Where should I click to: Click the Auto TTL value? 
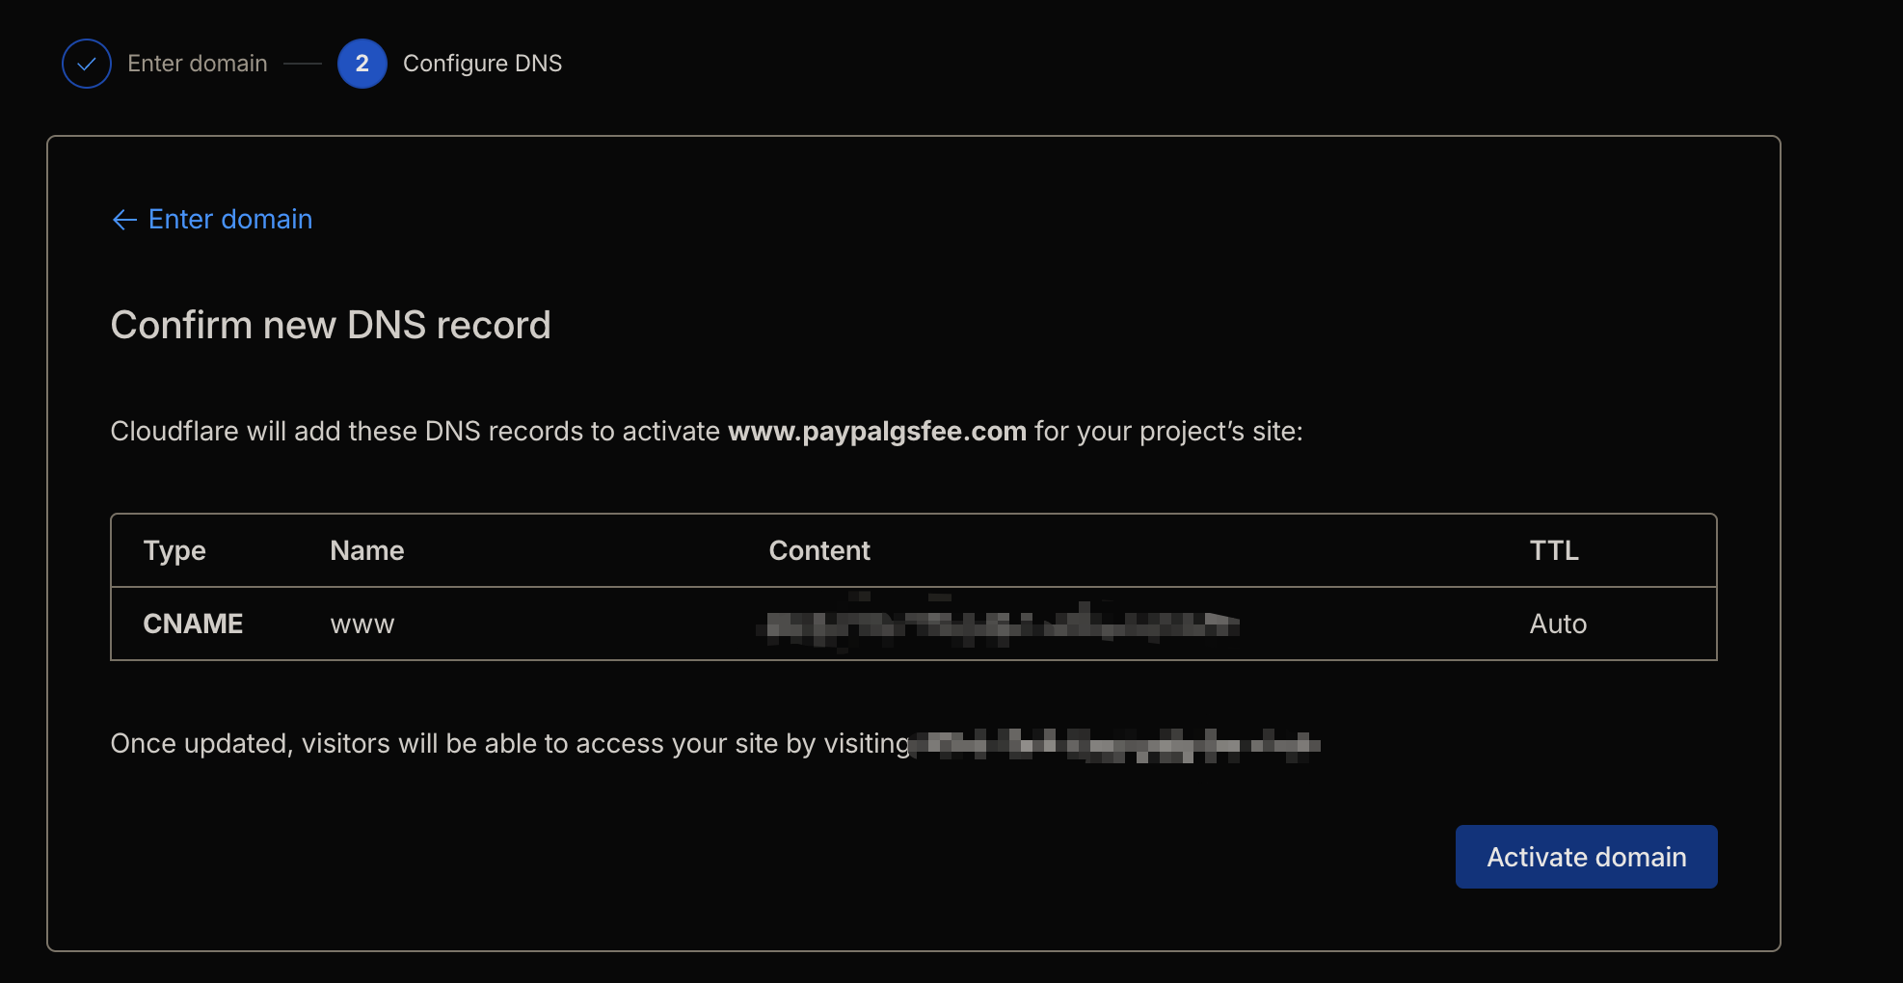click(x=1558, y=624)
